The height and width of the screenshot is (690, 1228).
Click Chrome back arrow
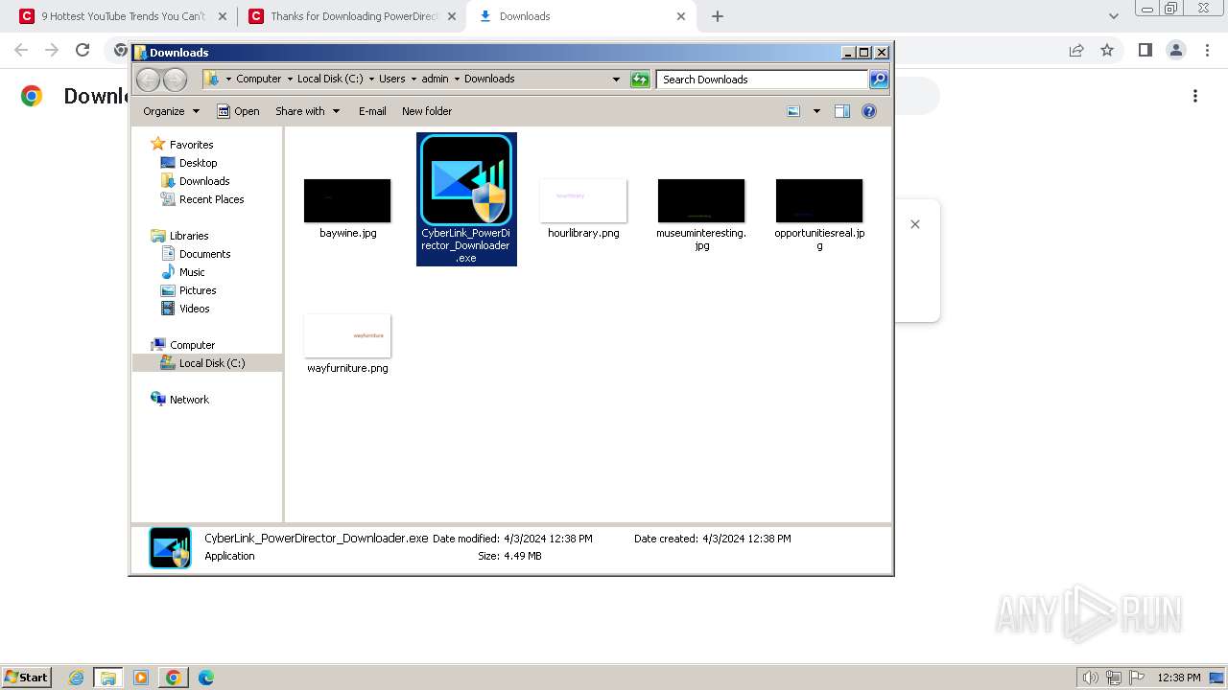tap(21, 50)
